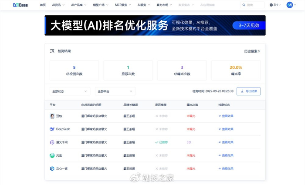
Task: Expand the 算力市场 nav menu
Action: tap(164, 5)
